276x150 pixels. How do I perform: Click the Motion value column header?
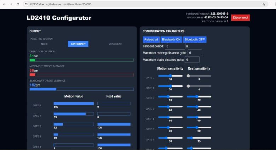coord(74,96)
